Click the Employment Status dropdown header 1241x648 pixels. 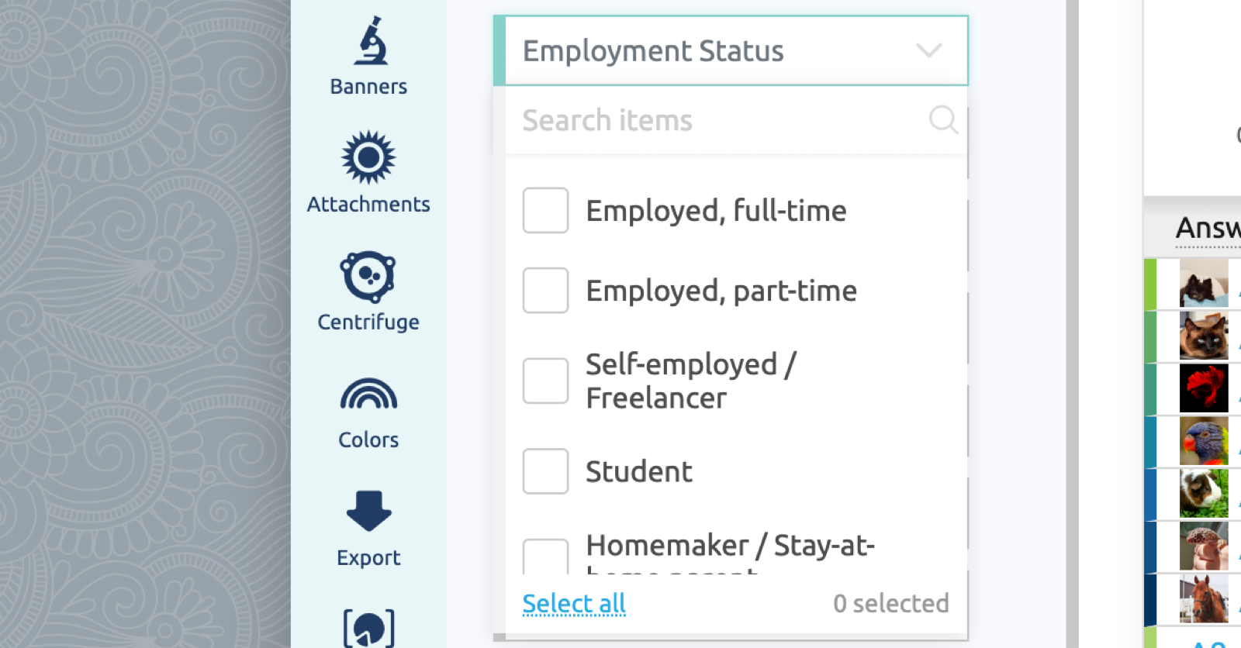[731, 50]
